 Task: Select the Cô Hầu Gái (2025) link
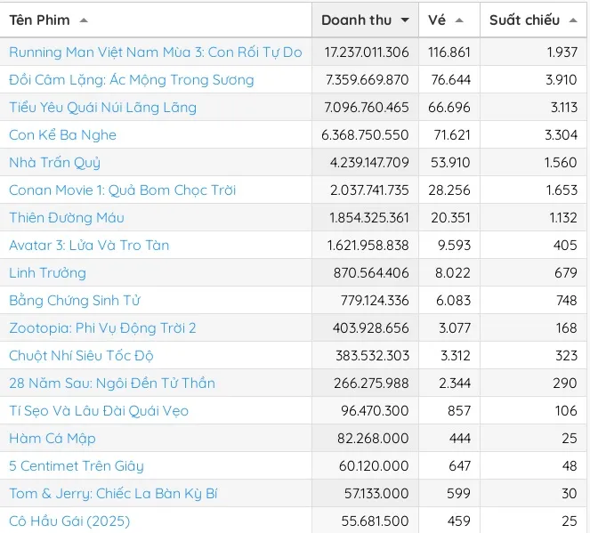69,521
